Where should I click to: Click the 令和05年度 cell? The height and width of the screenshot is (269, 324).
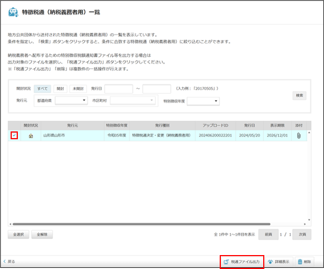pos(117,135)
